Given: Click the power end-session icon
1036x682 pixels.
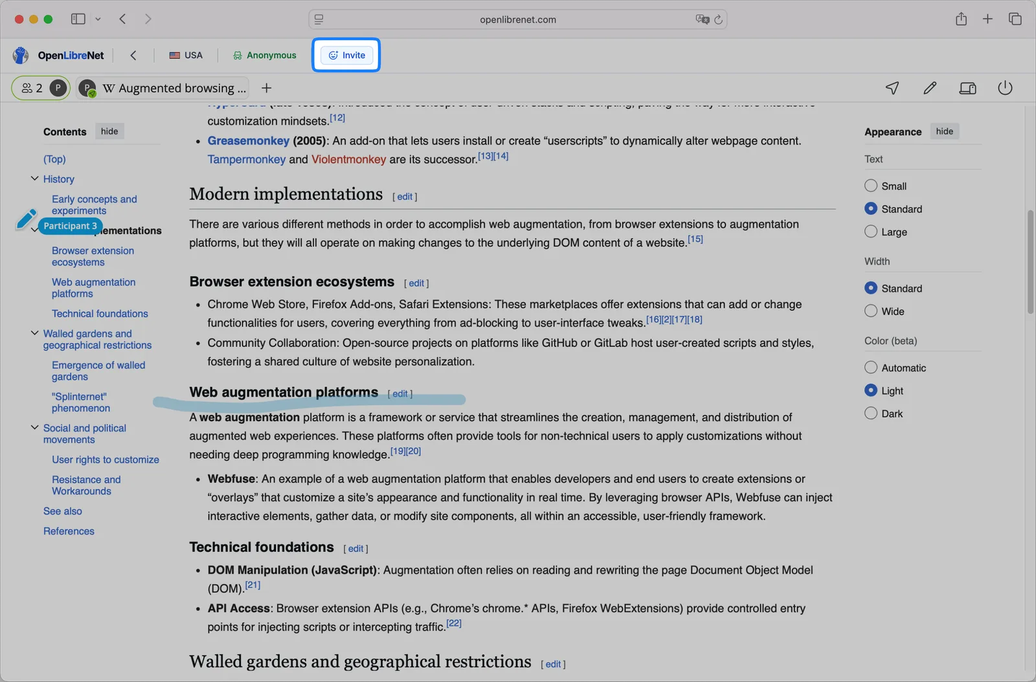Looking at the screenshot, I should point(1005,88).
